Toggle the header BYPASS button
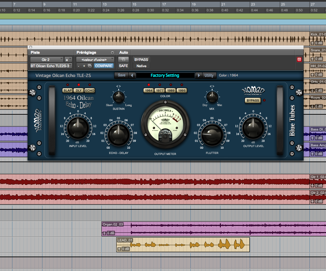326x271 pixels. click(x=141, y=60)
